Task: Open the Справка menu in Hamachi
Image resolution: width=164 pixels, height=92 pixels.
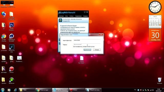Action: tap(85, 16)
